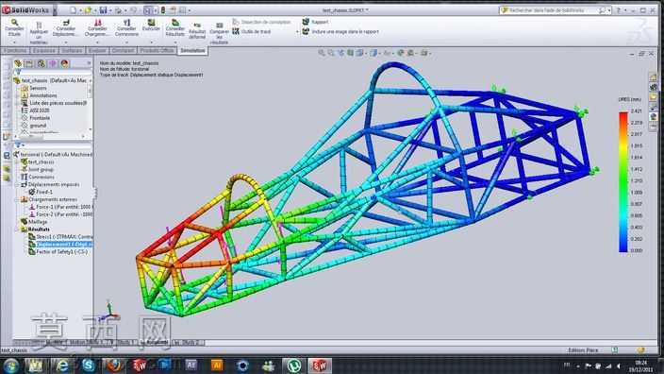Switch to the Esquisse tab
The image size is (664, 374).
click(44, 50)
